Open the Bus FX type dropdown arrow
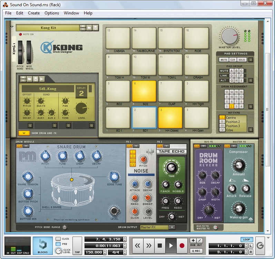Viewport: 275px width, 259px height. [x=204, y=146]
